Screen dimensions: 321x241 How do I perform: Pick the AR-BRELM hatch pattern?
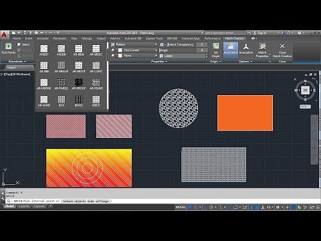(x=62, y=67)
